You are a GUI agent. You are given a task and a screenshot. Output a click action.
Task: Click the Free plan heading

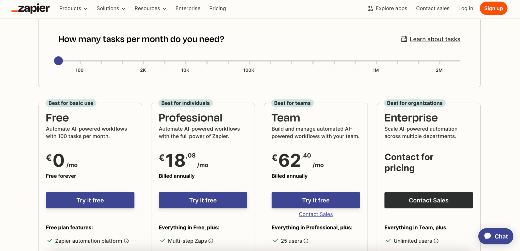pos(57,118)
